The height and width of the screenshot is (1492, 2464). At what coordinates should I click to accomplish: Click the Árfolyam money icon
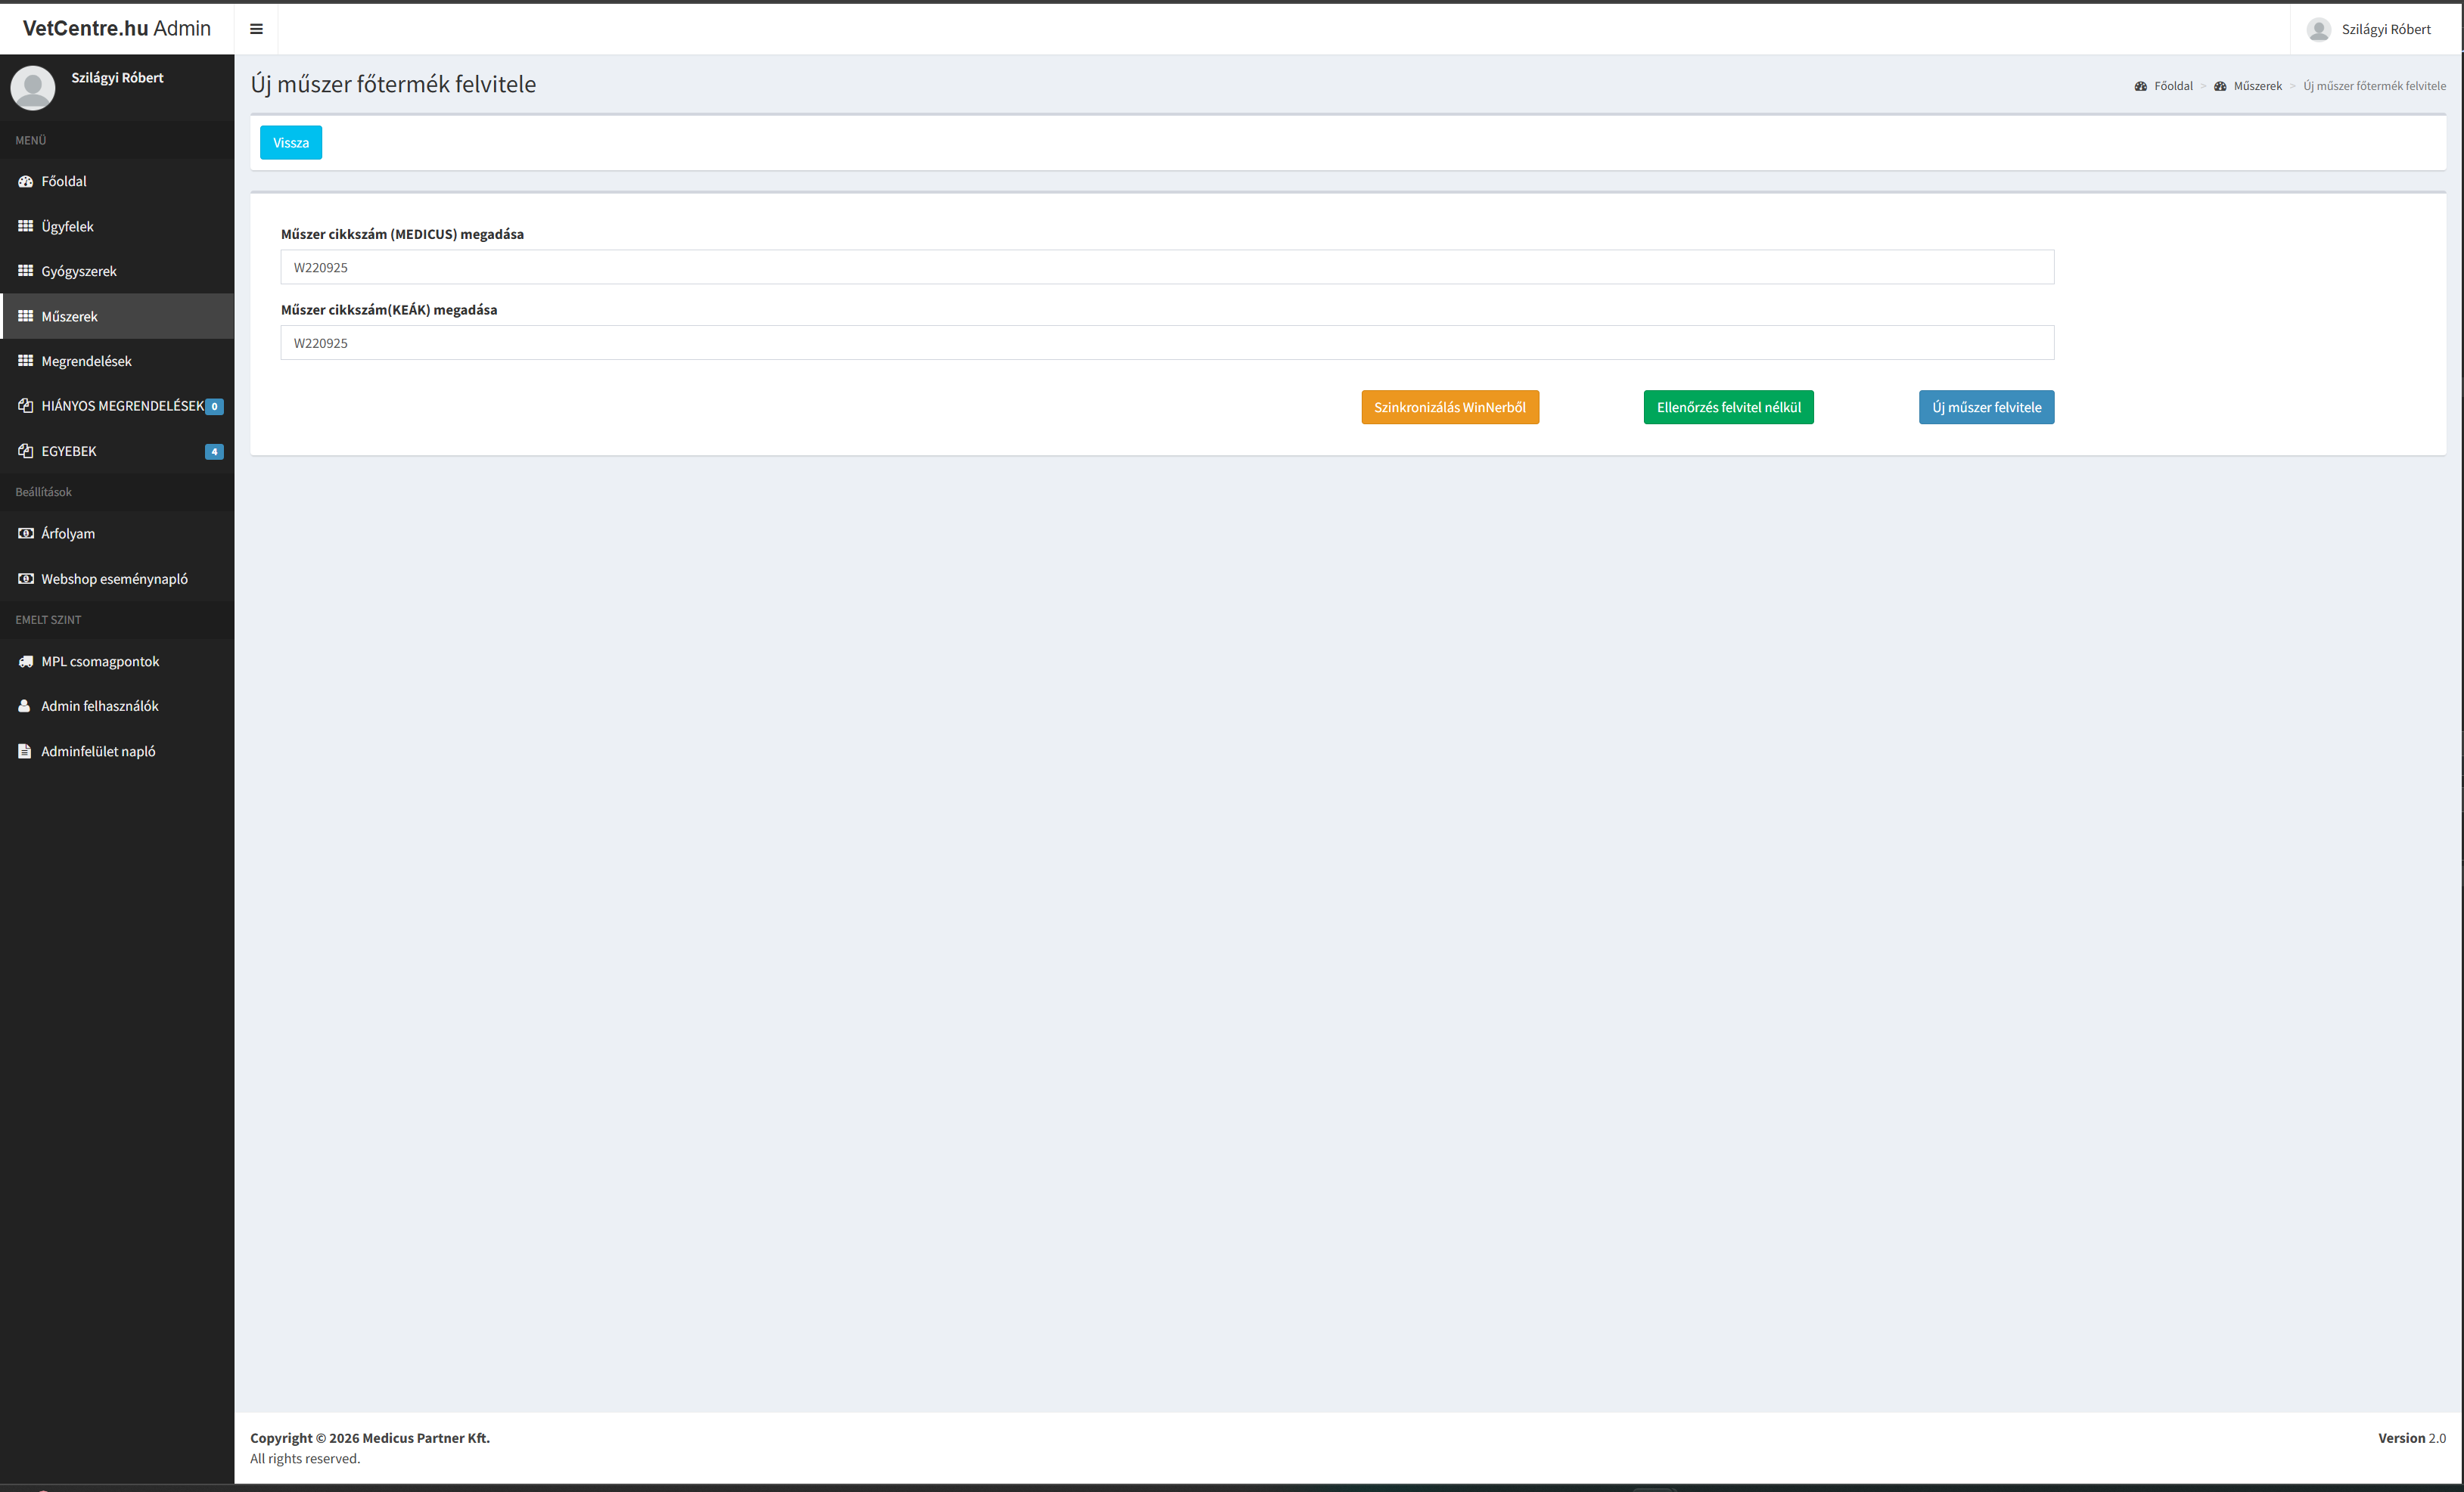(26, 534)
